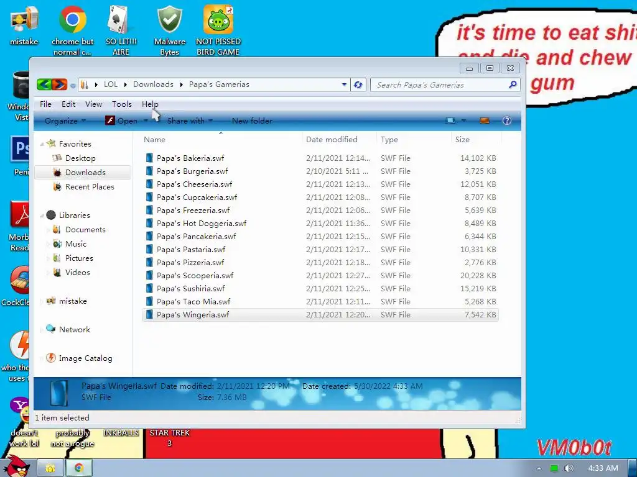
Task: Click the volume speaker tray icon
Action: (x=569, y=468)
